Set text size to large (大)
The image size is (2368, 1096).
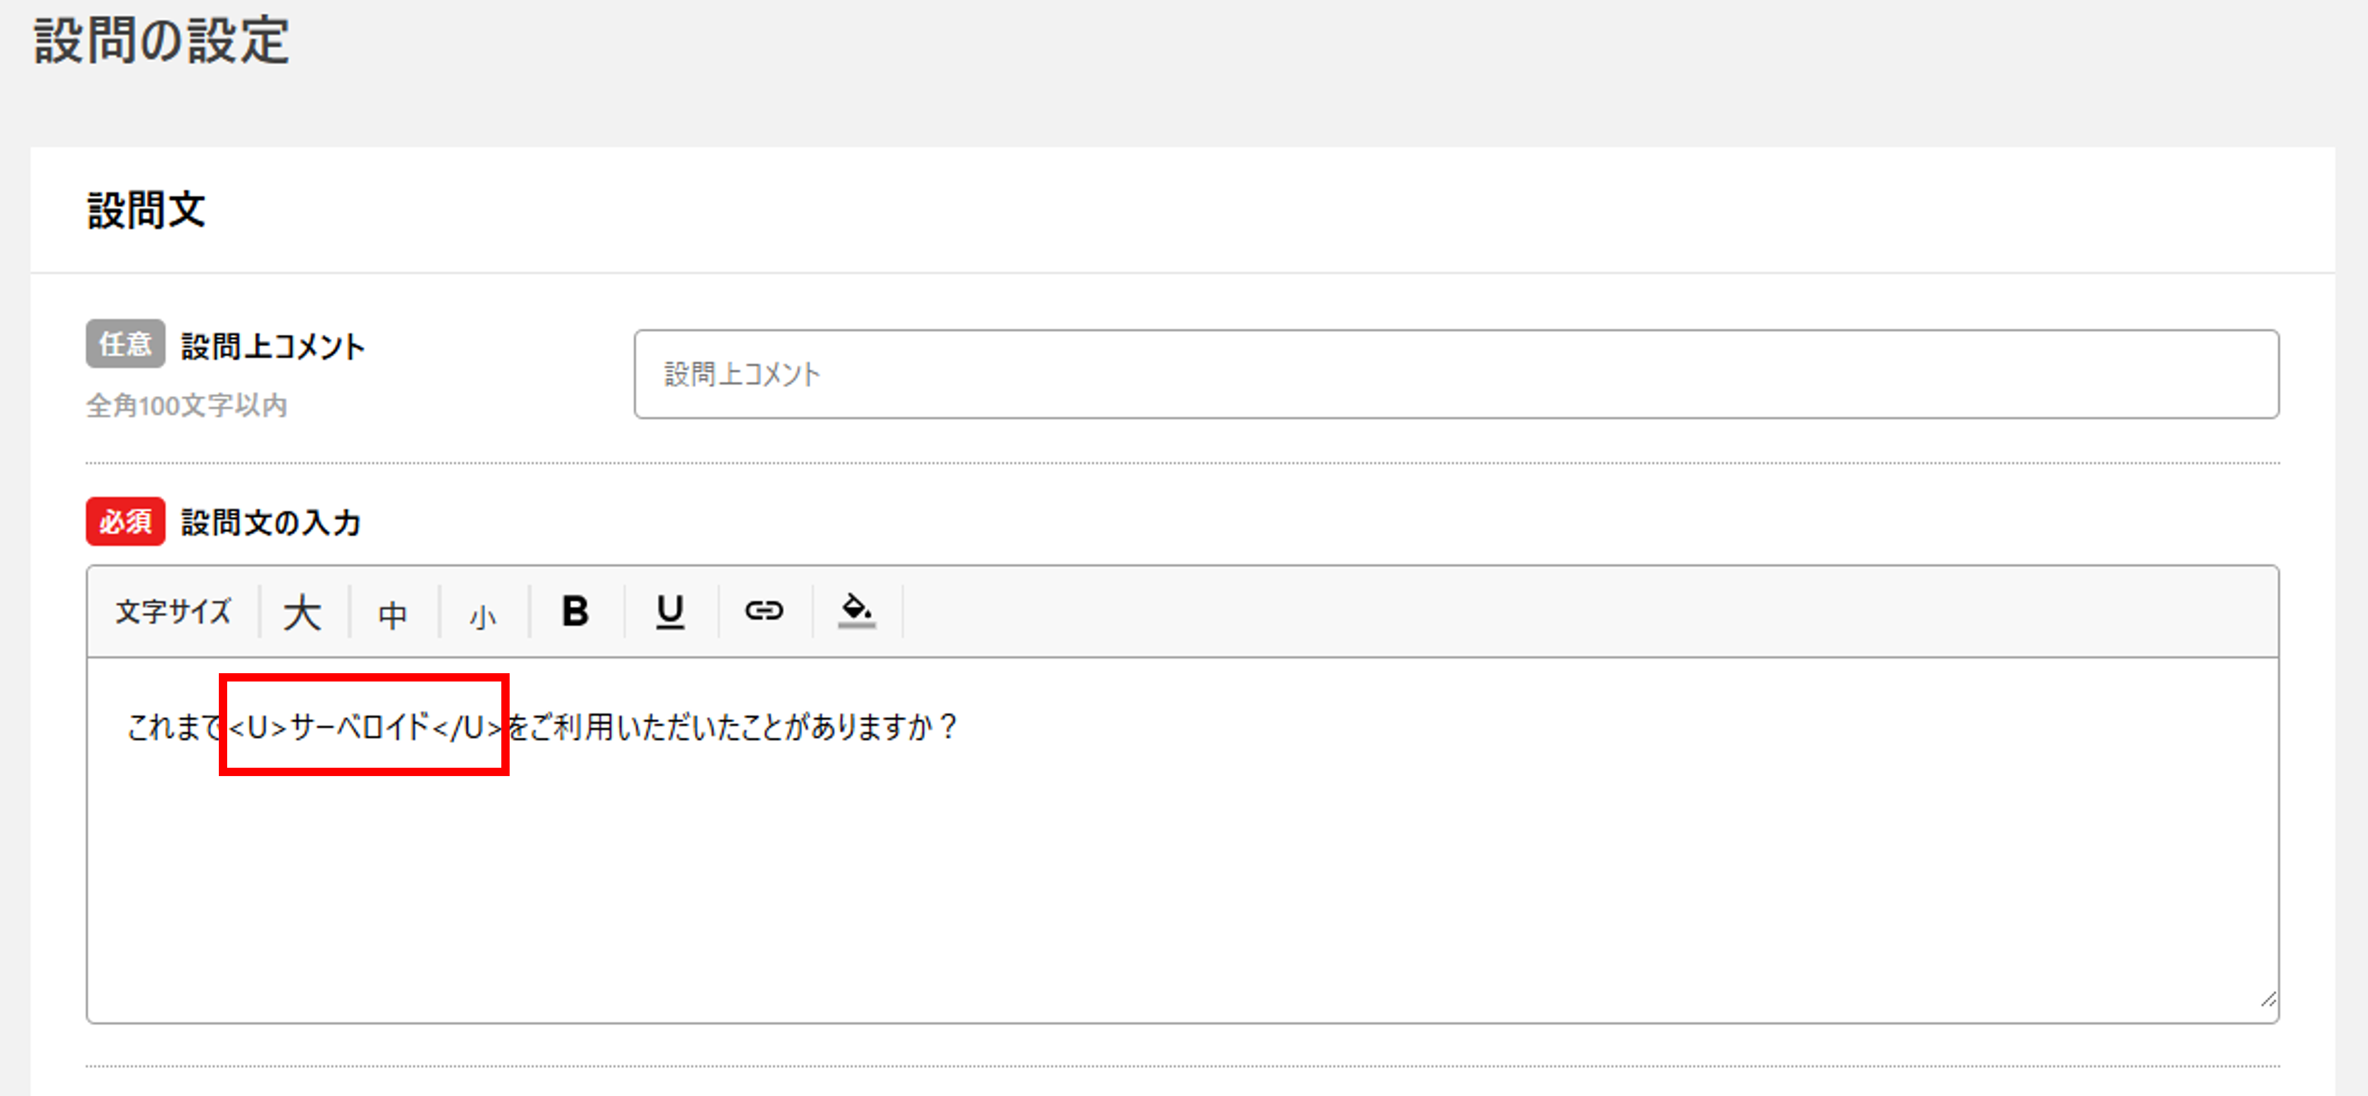click(303, 613)
